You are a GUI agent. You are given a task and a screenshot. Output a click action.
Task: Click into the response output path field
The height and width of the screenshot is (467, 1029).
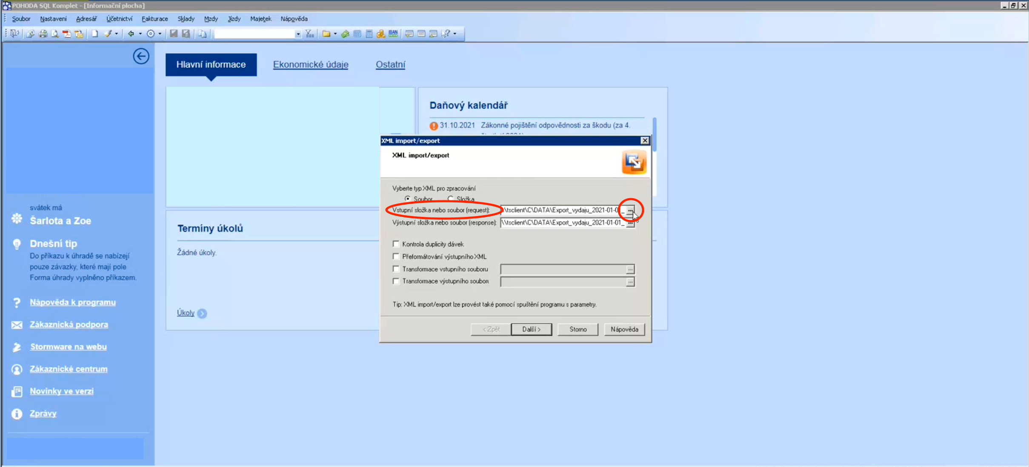pyautogui.click(x=563, y=223)
